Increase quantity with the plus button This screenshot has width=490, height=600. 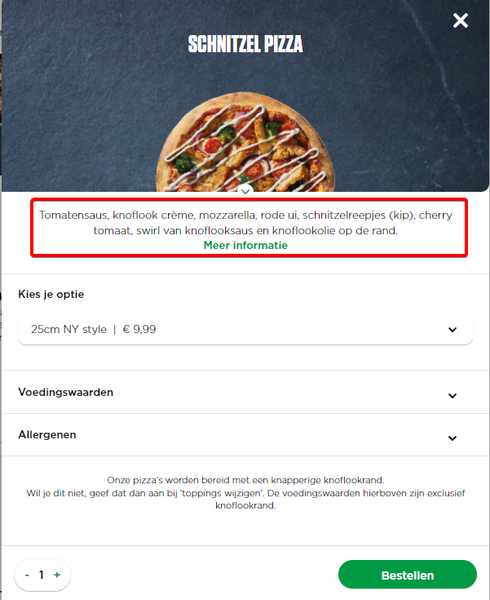pos(57,575)
